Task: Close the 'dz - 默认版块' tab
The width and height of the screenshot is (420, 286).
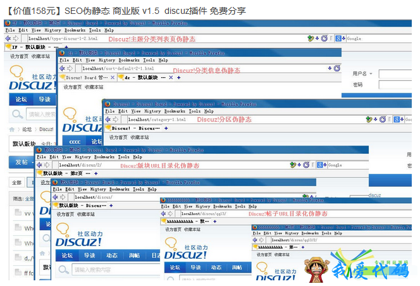Action: [171, 77]
